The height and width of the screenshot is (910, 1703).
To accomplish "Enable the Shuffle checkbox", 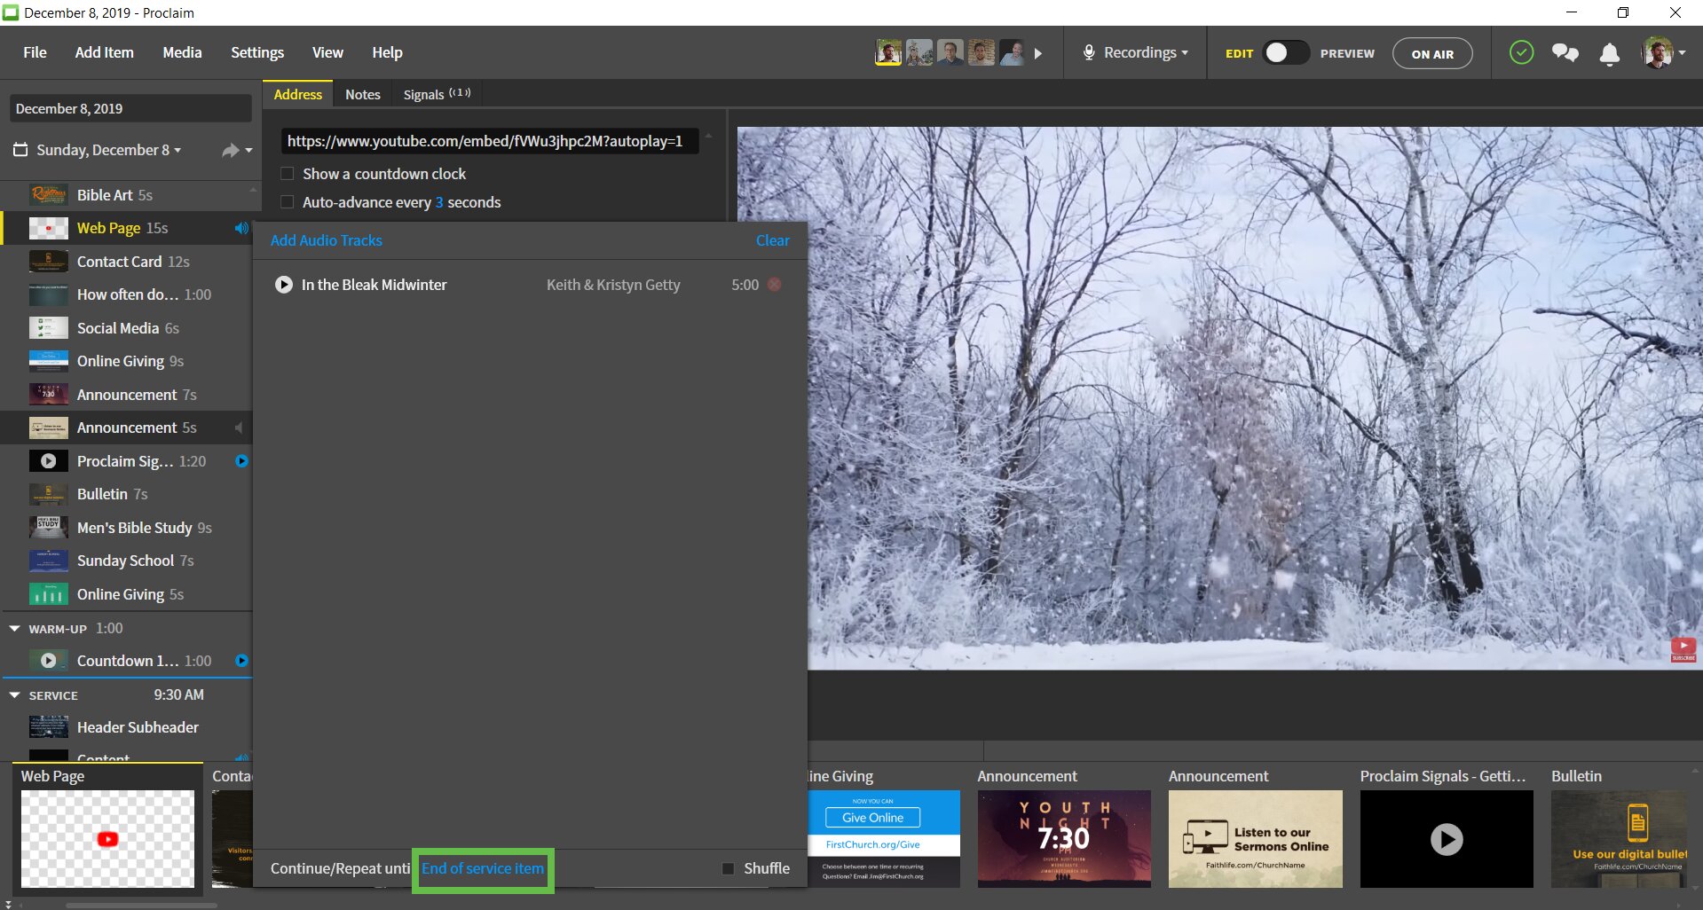I will tap(728, 868).
